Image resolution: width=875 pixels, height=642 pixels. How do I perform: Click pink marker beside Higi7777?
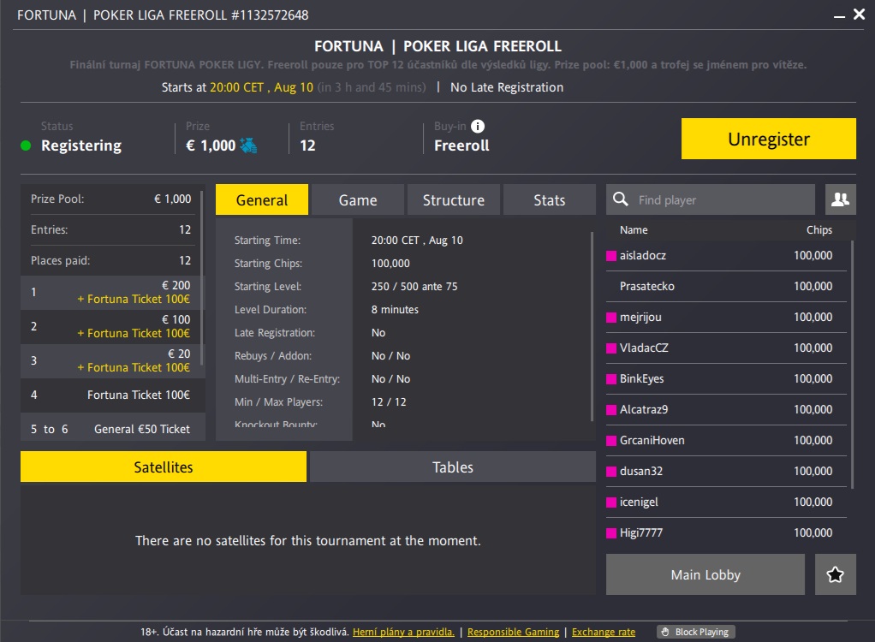point(611,533)
